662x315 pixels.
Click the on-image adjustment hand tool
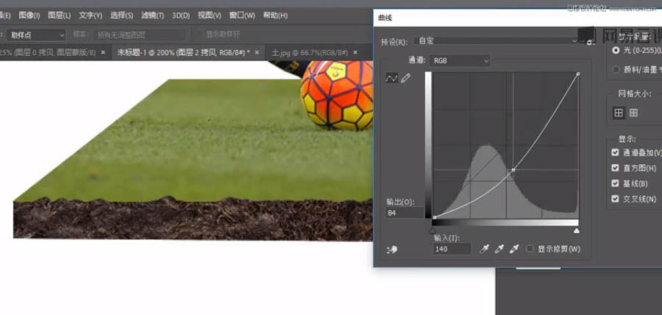[392, 249]
